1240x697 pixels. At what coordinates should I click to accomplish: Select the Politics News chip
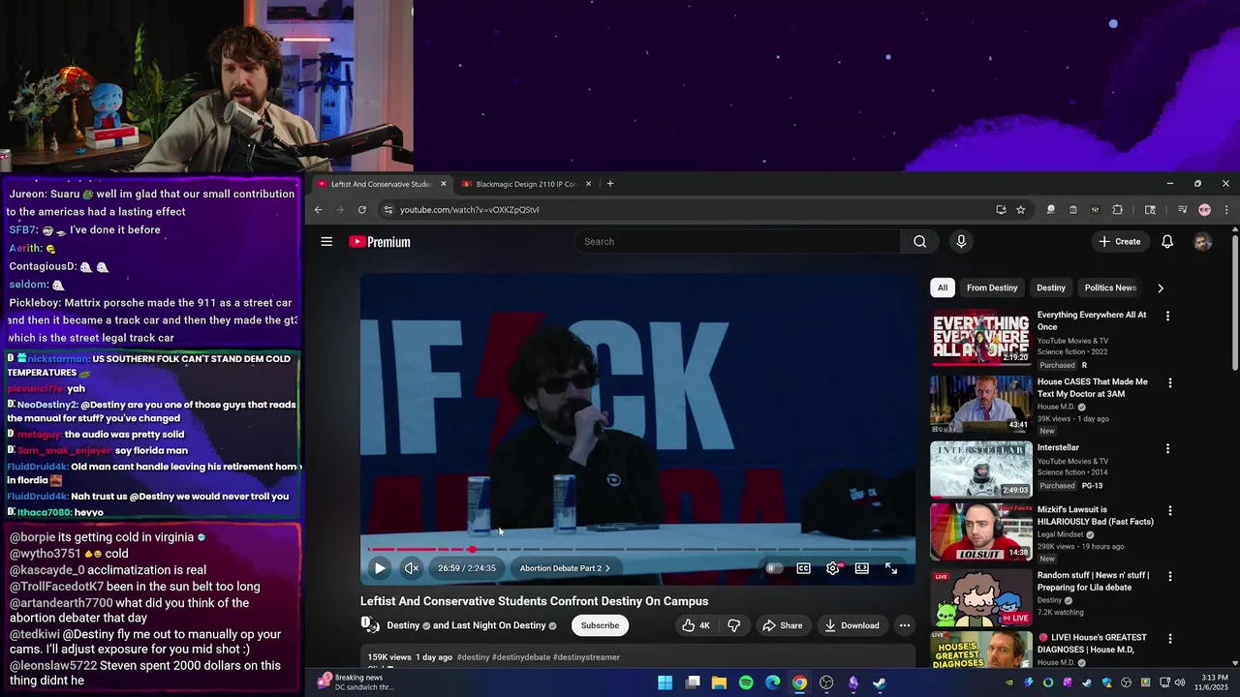(1110, 288)
